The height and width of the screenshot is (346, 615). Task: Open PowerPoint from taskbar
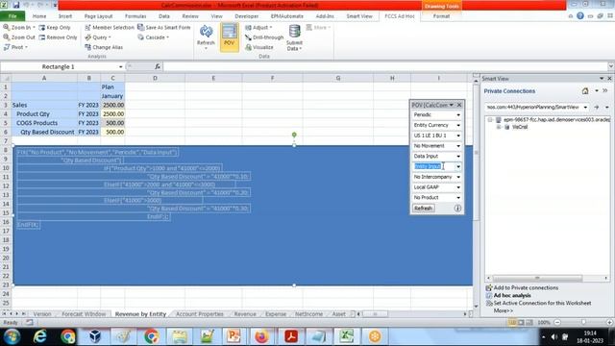click(234, 336)
